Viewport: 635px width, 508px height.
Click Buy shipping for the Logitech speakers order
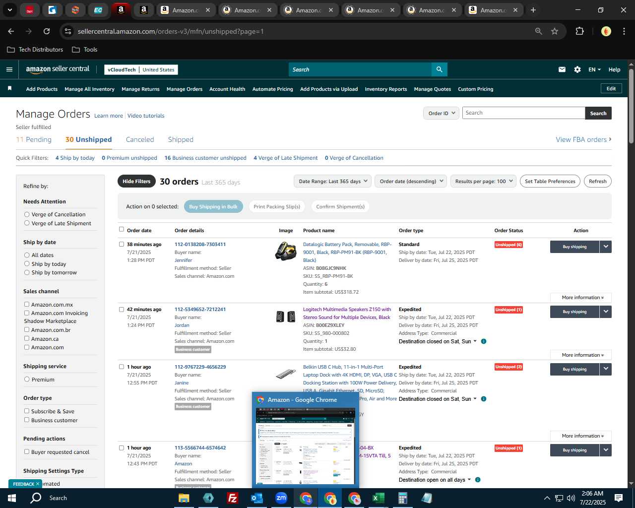pyautogui.click(x=574, y=312)
